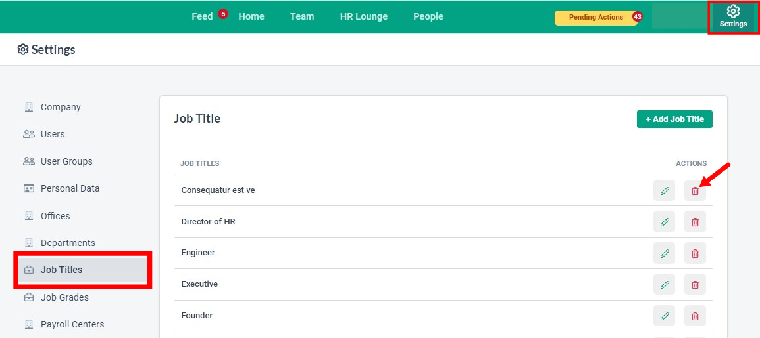The width and height of the screenshot is (760, 338).
Task: Click the Settings page heading
Action: [x=46, y=49]
